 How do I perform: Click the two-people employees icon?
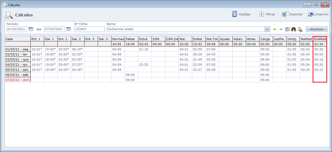[300, 29]
